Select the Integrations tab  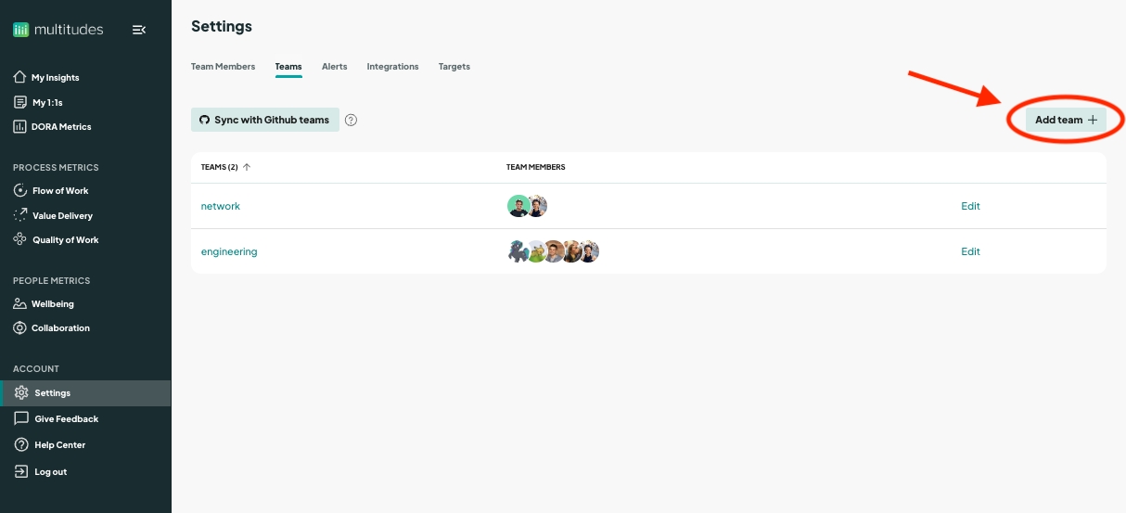[392, 67]
